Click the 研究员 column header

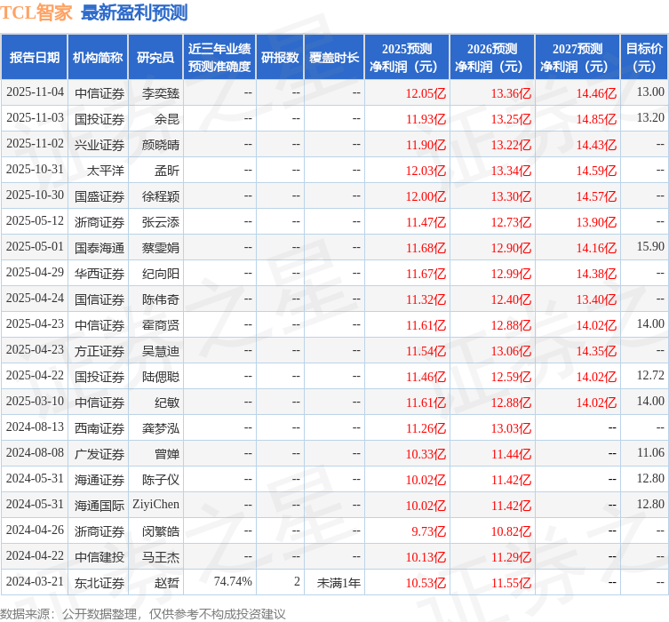tap(155, 58)
